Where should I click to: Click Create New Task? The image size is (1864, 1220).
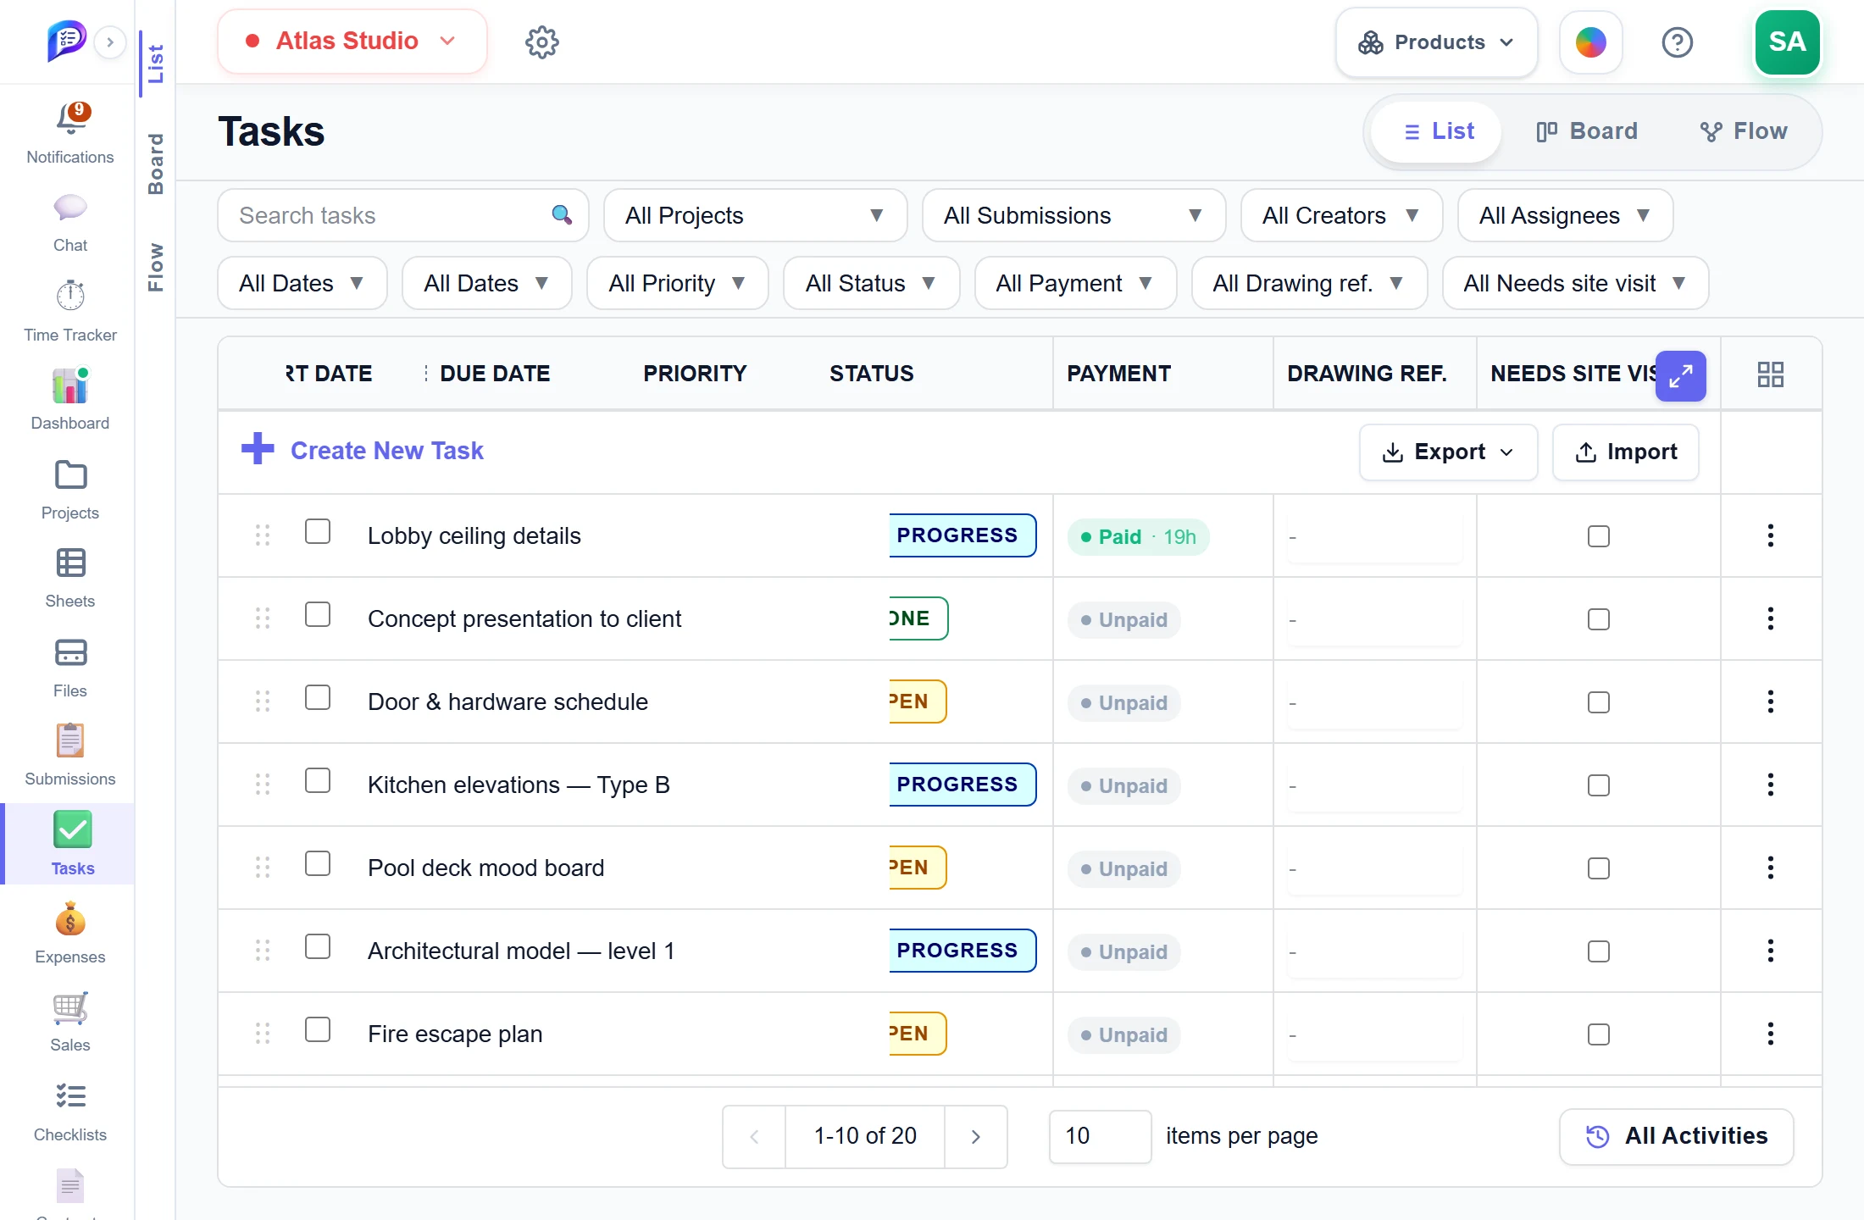click(x=363, y=450)
